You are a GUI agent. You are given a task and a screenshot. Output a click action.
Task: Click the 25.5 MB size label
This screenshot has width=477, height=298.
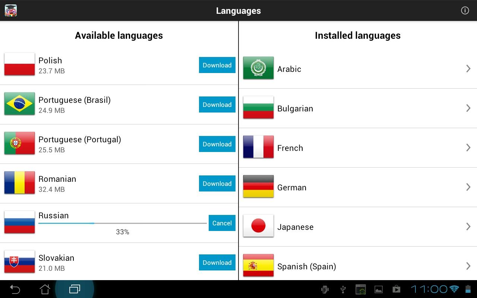point(52,150)
